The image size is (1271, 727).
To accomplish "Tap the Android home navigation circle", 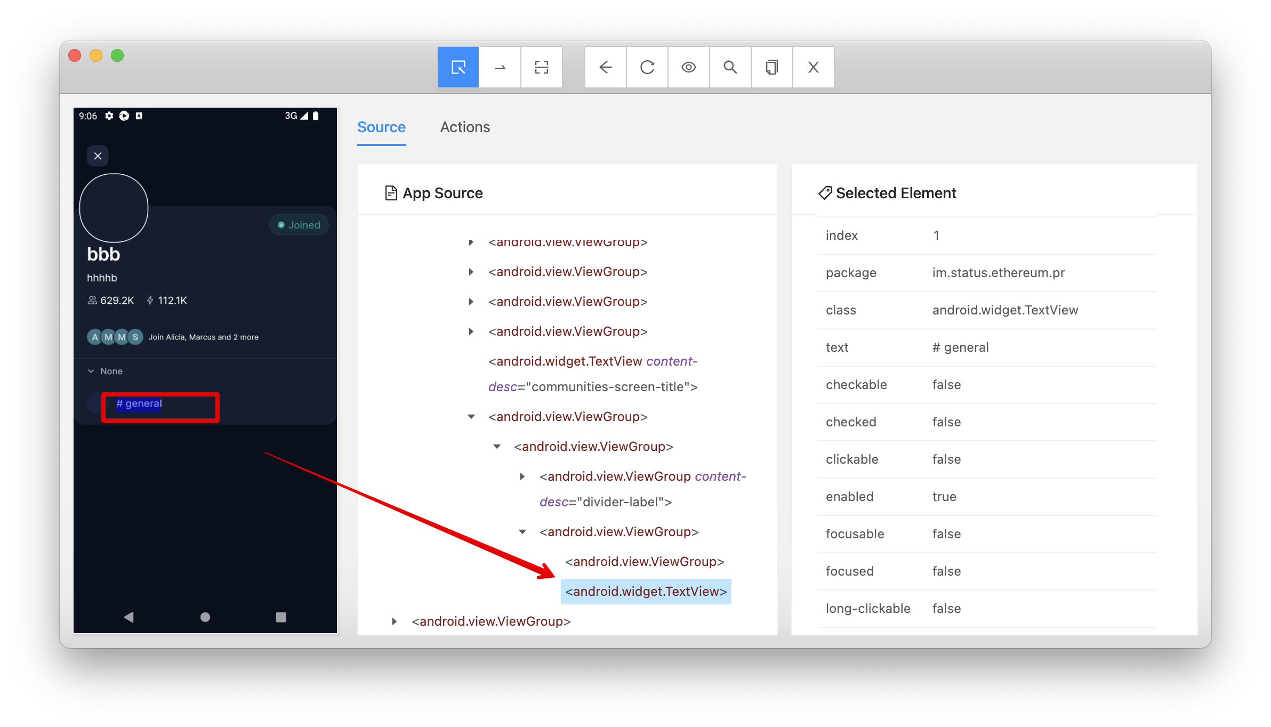I will point(205,617).
